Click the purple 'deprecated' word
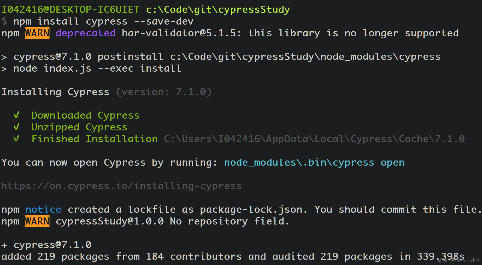Image resolution: width=482 pixels, height=265 pixels. [x=86, y=33]
